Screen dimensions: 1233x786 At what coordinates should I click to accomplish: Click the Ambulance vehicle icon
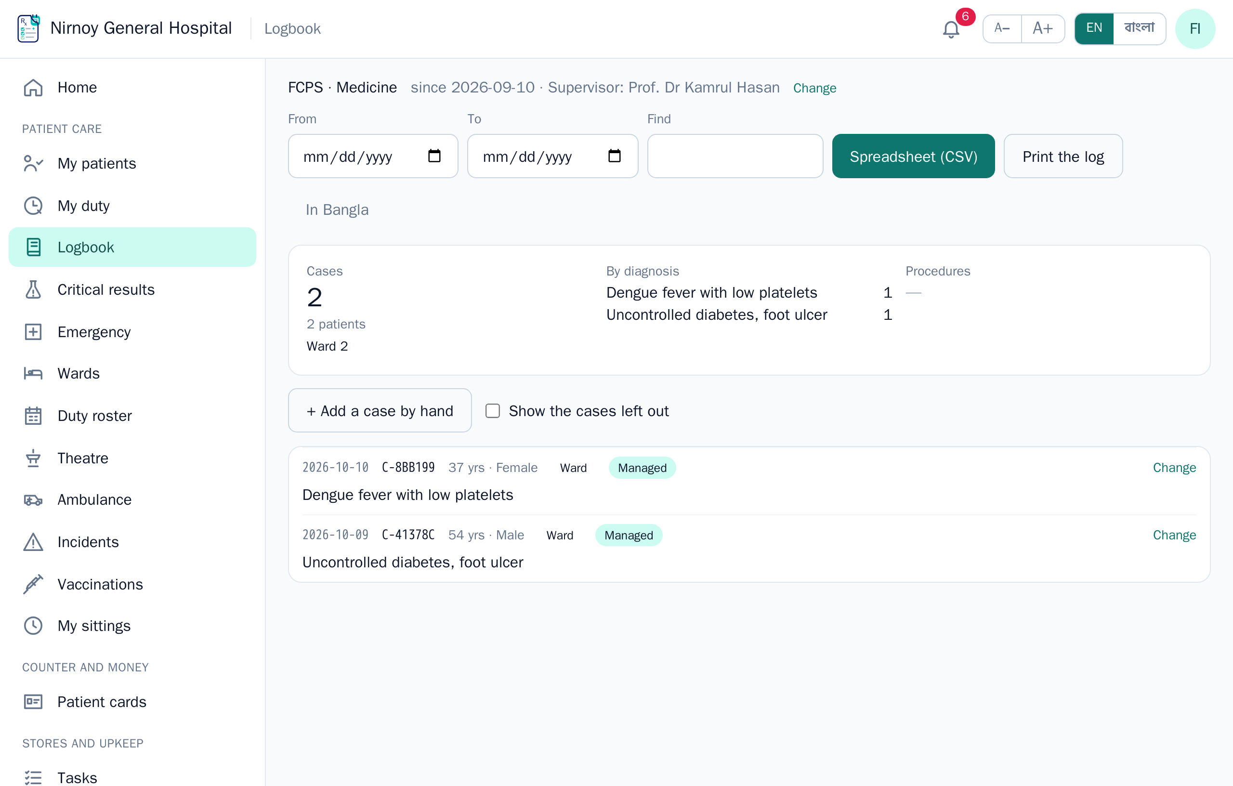coord(33,500)
